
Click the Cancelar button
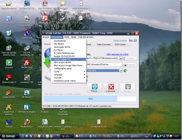[111, 88]
